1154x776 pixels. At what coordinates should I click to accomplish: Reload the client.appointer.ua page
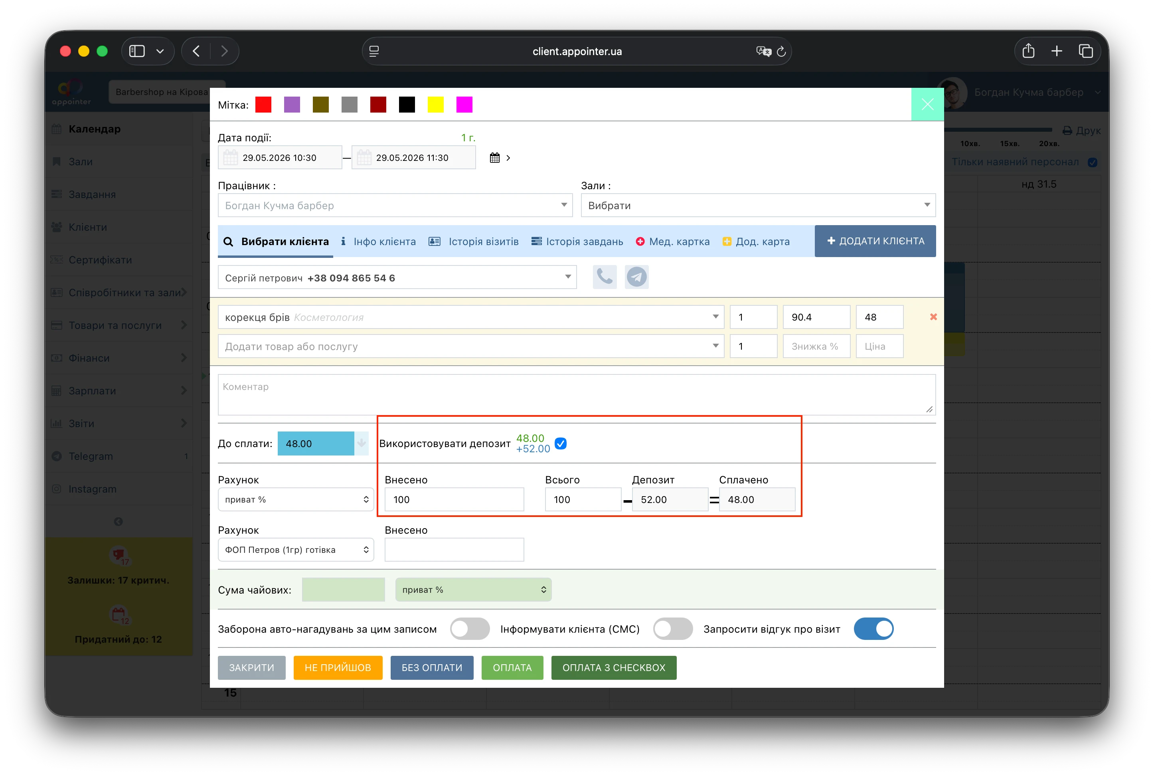pos(782,51)
